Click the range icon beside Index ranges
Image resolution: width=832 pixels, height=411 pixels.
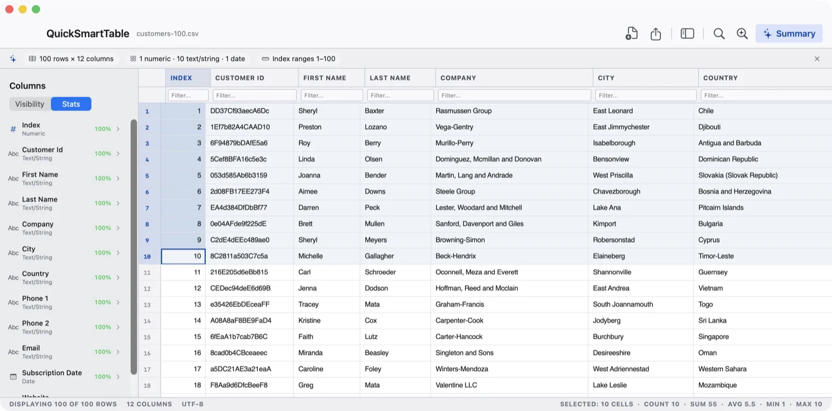coord(265,58)
